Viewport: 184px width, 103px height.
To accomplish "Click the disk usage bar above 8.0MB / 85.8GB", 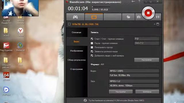I will pyautogui.click(x=101, y=7).
